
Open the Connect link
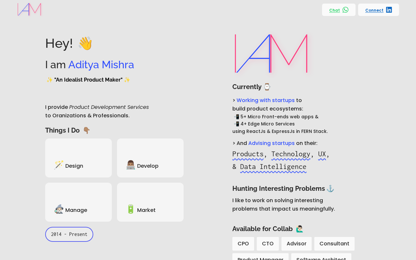(x=374, y=10)
